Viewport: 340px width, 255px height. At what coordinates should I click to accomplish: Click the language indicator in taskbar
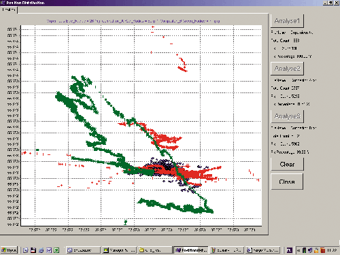coord(290,250)
